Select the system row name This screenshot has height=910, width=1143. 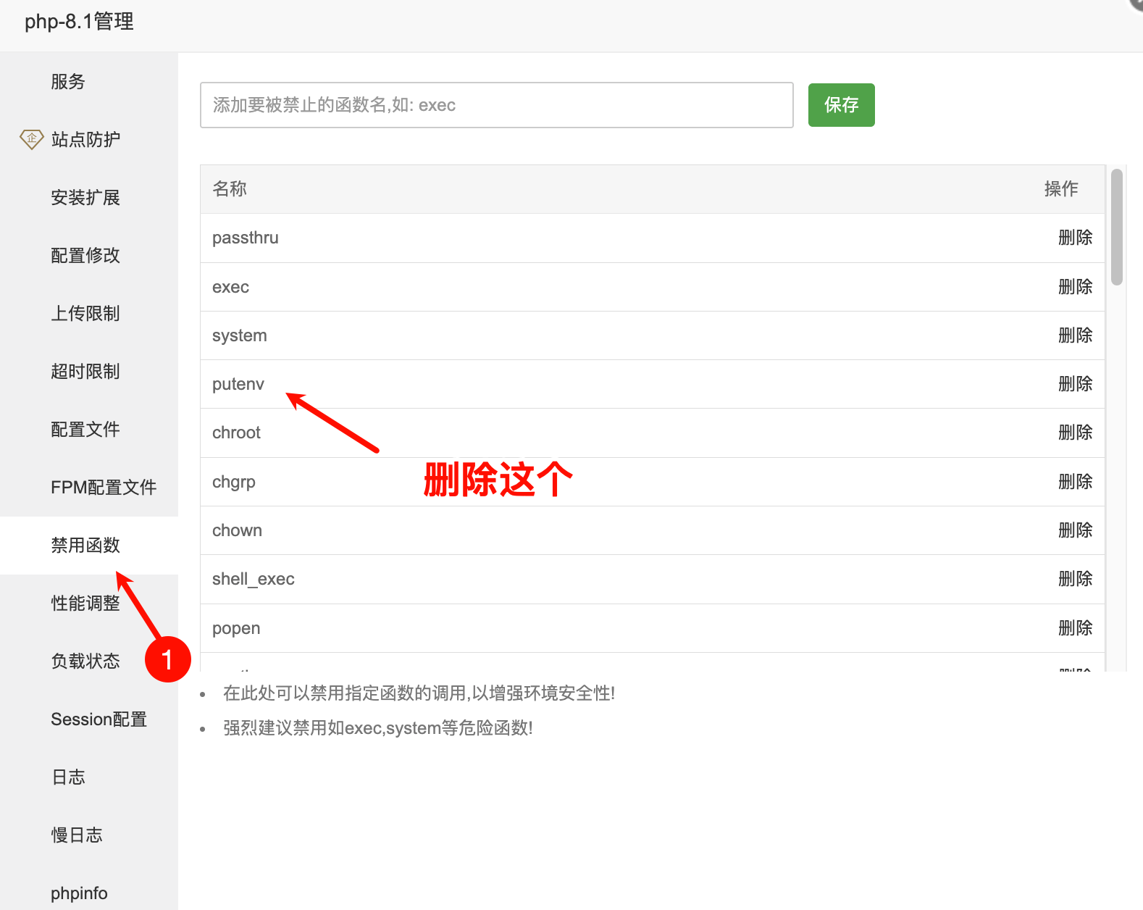pos(240,335)
